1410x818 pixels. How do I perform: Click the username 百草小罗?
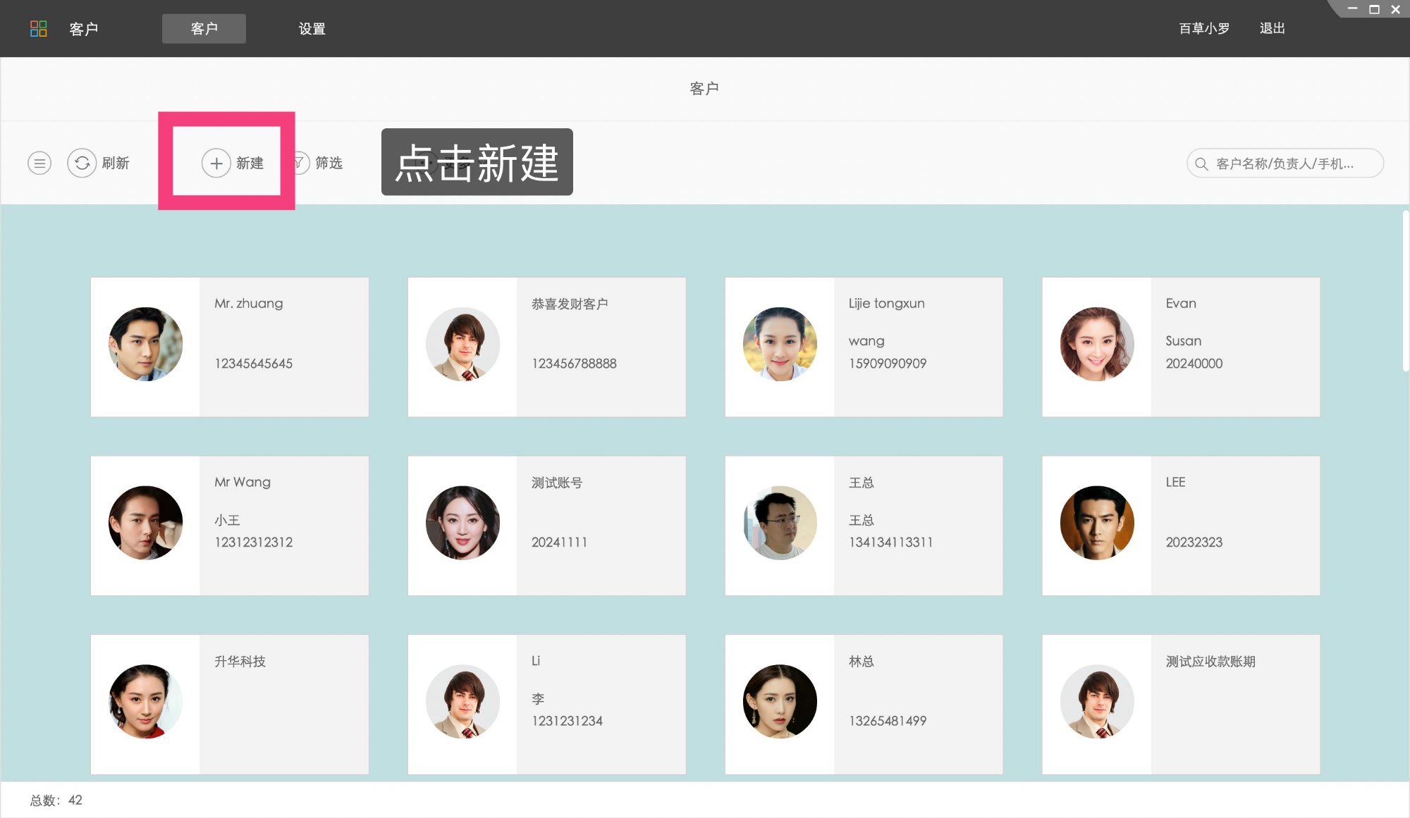pyautogui.click(x=1203, y=28)
